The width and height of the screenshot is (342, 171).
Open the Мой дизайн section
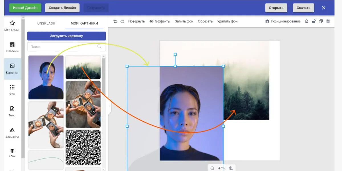point(12,26)
